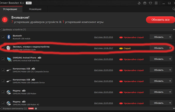Open the dropdown arrow beside Bluetooth Обновить
The width and height of the screenshot is (175, 112).
pos(170,37)
